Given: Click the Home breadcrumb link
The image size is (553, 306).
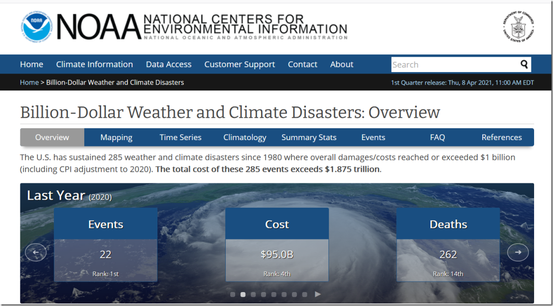Looking at the screenshot, I should 29,82.
